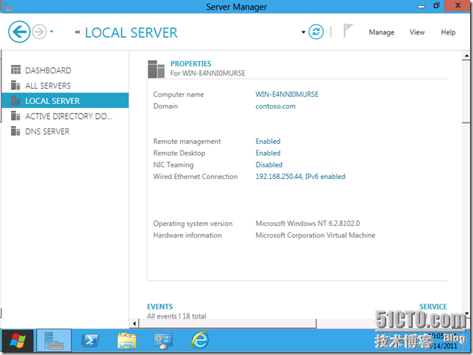473x355 pixels.
Task: Click the 192.168.250.44, IPv6 enabled link
Action: point(300,177)
